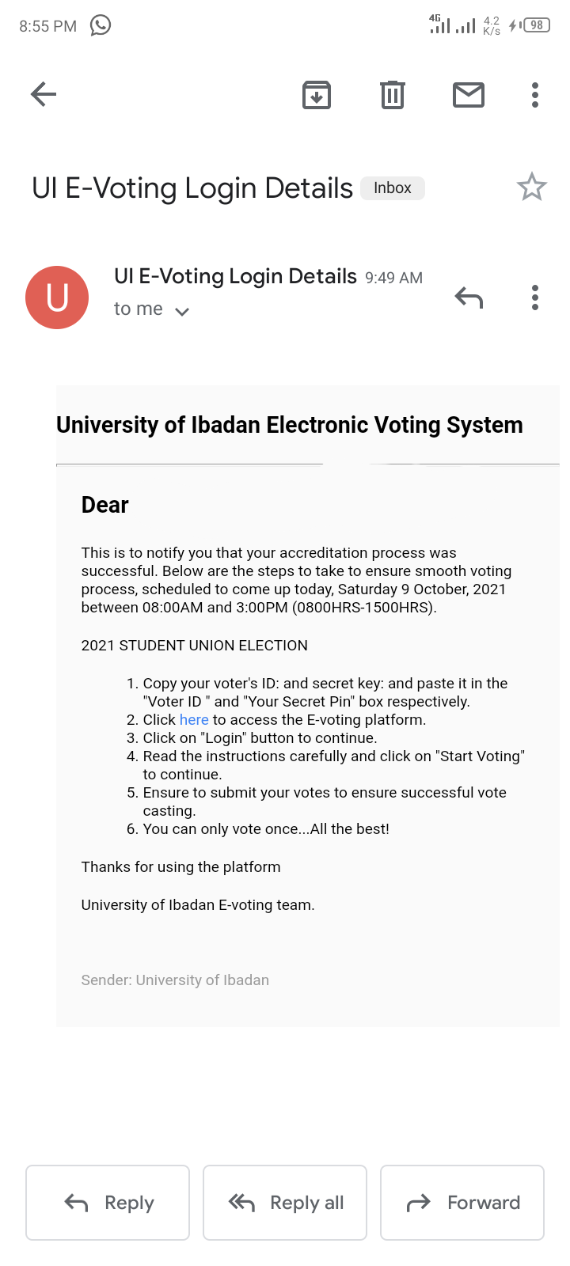Open top toolbar overflow menu
Screen dimensions: 570x1266
click(535, 95)
